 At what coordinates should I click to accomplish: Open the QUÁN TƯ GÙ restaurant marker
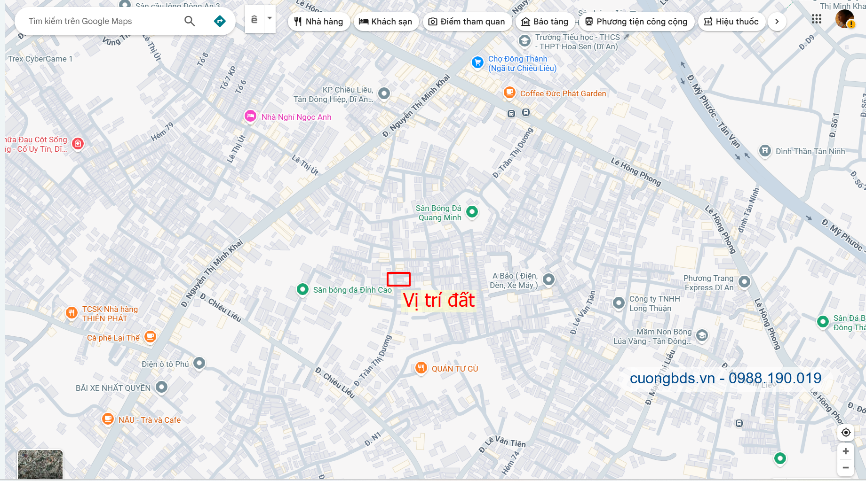coord(421,368)
